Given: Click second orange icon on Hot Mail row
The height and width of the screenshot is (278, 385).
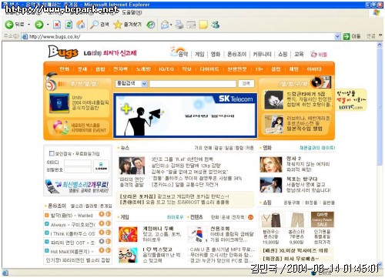Looking at the screenshot, I should click(x=108, y=250).
